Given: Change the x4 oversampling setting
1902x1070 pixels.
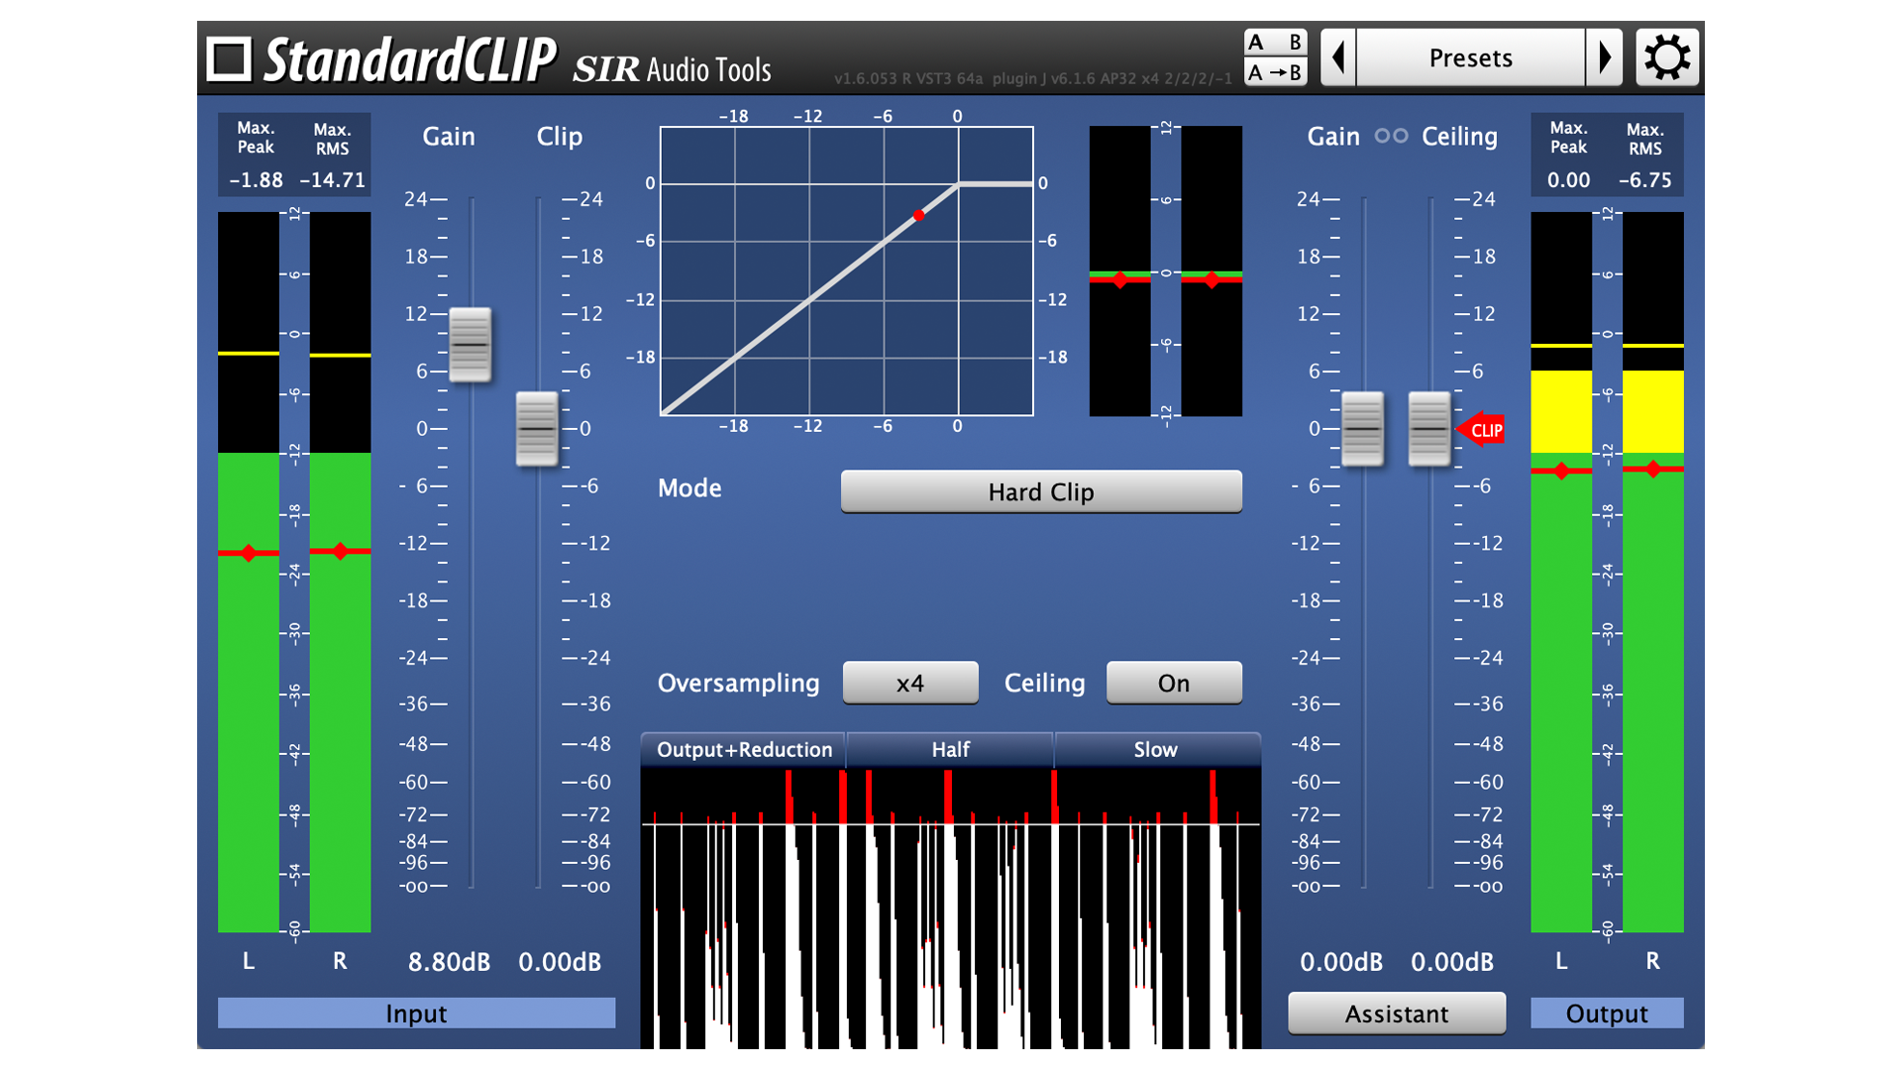Looking at the screenshot, I should click(x=910, y=683).
